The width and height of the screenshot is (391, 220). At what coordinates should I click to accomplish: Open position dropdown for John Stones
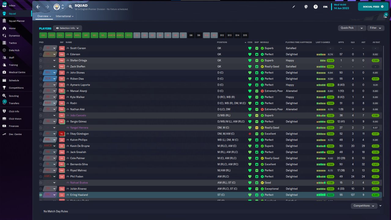coord(54,73)
